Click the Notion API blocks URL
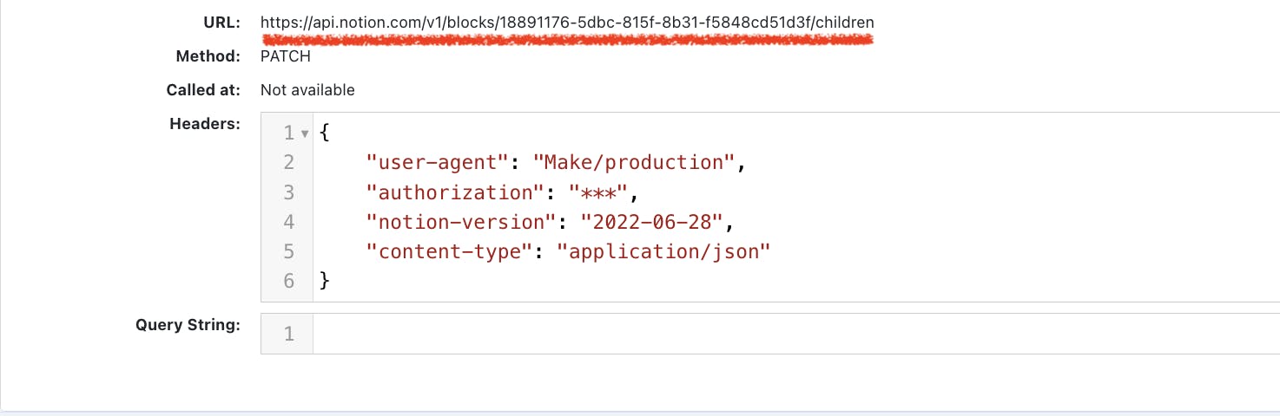Viewport: 1280px width, 416px height. pyautogui.click(x=567, y=22)
